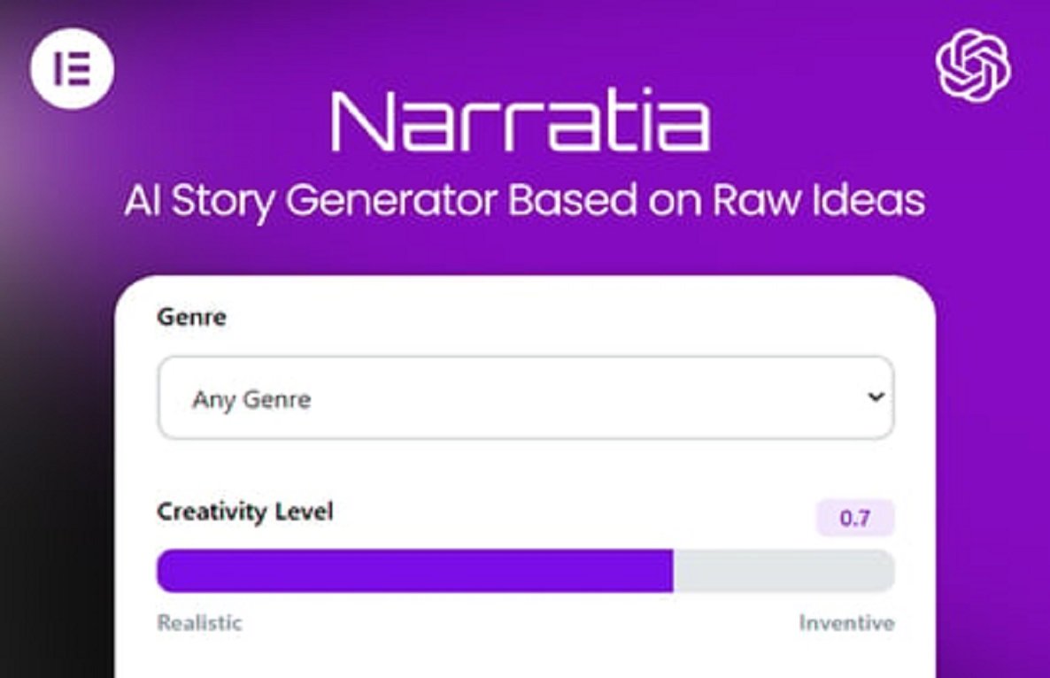This screenshot has width=1050, height=678.
Task: Click the AI Story Generator subtitle link
Action: coord(525,202)
